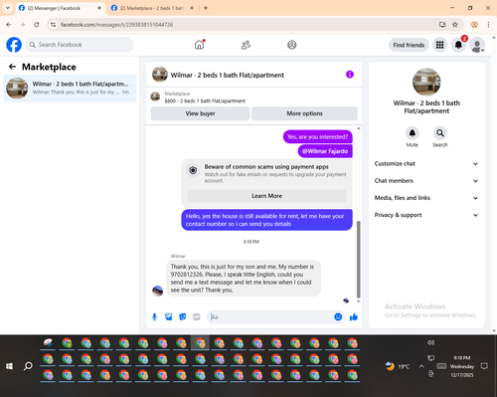Open the notifications bell in the top bar
This screenshot has height=397, width=497.
click(458, 45)
